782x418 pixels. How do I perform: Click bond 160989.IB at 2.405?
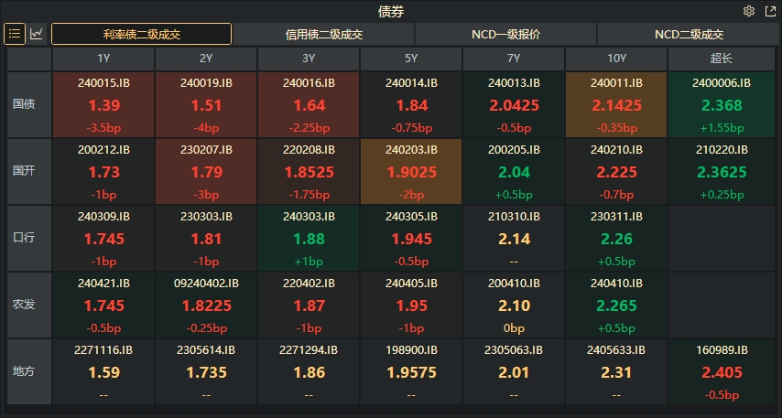(721, 371)
